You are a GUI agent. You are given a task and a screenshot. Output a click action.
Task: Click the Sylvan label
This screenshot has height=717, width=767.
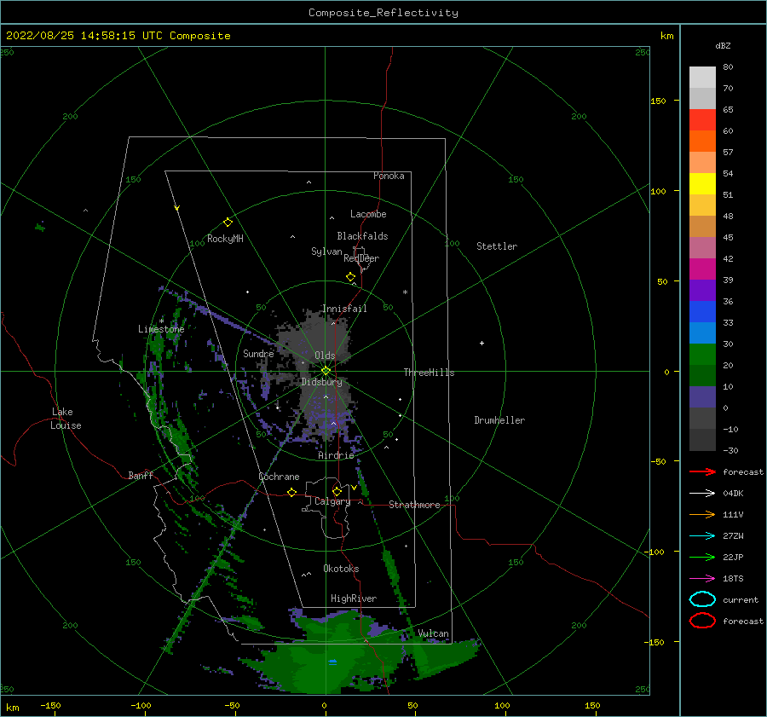tap(326, 252)
